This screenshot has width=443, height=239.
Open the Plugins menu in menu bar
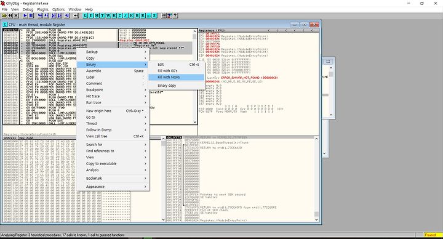(42, 9)
